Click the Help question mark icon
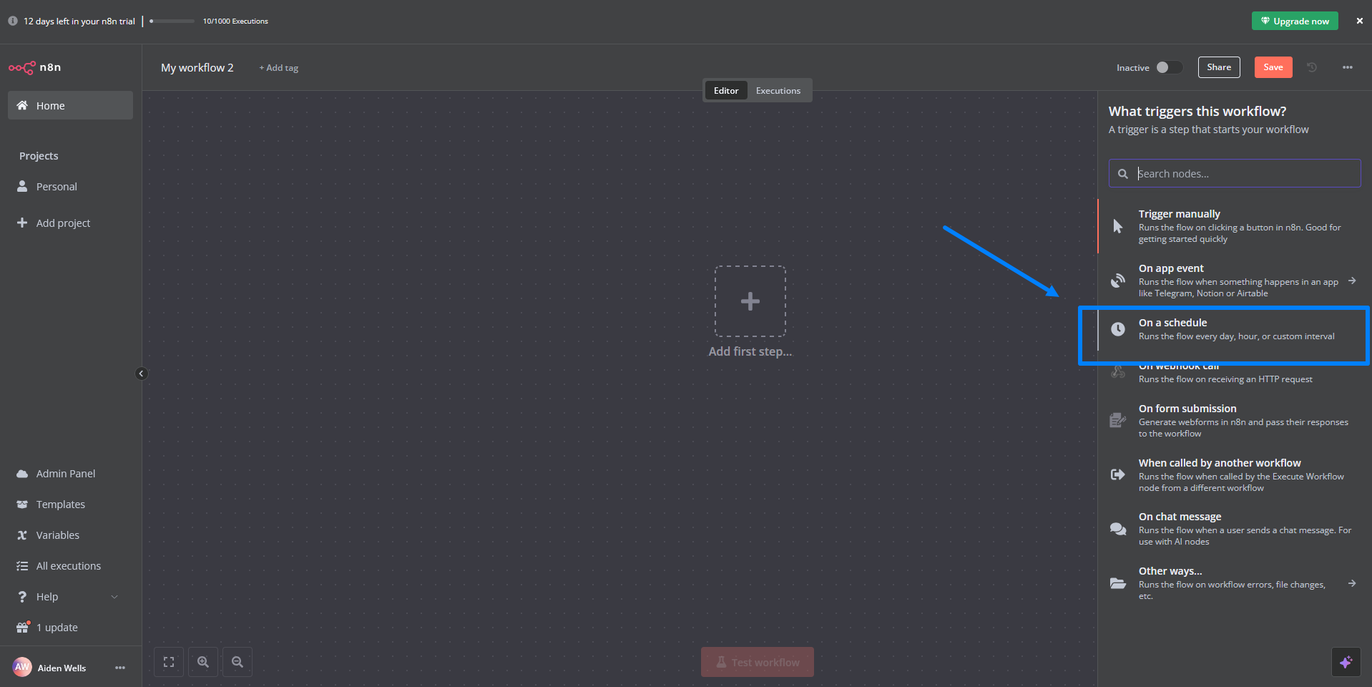The width and height of the screenshot is (1372, 687). coord(22,597)
